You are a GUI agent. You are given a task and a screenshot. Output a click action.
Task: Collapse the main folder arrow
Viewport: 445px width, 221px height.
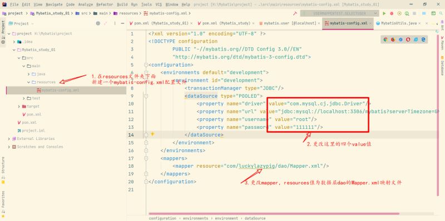[x=24, y=66]
